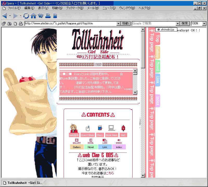The image size is (208, 187).
Task: Click the 検索 search button
Action: pyautogui.click(x=185, y=23)
